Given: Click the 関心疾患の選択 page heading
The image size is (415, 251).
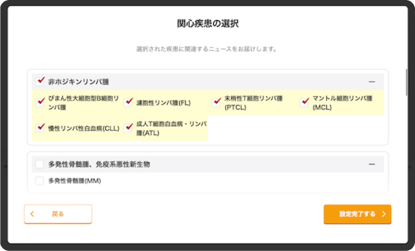Looking at the screenshot, I should (x=207, y=24).
